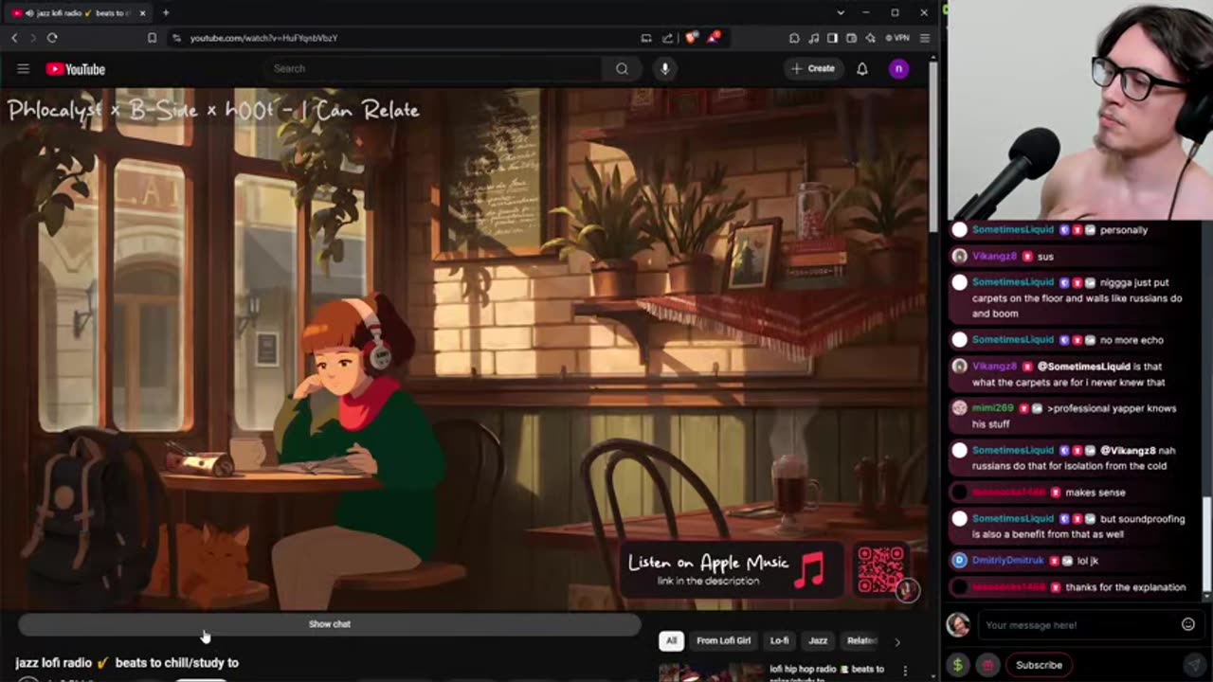Image resolution: width=1213 pixels, height=682 pixels.
Task: Start voice search with microphone icon
Action: click(664, 68)
